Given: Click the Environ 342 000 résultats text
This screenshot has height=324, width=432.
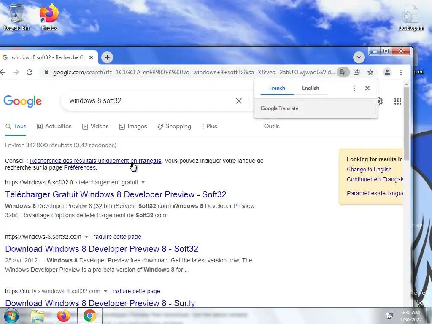Looking at the screenshot, I should [61, 145].
